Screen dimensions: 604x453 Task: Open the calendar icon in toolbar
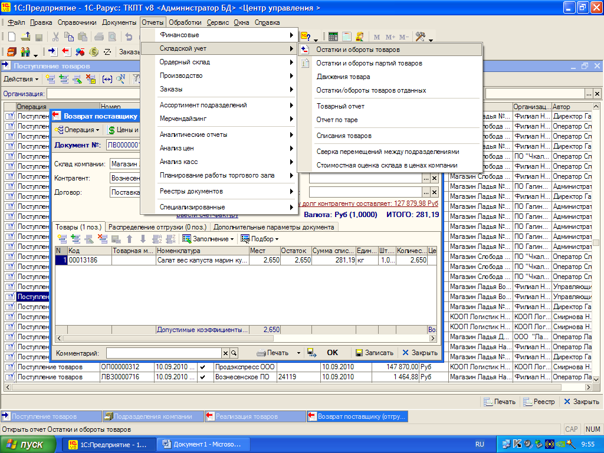346,37
